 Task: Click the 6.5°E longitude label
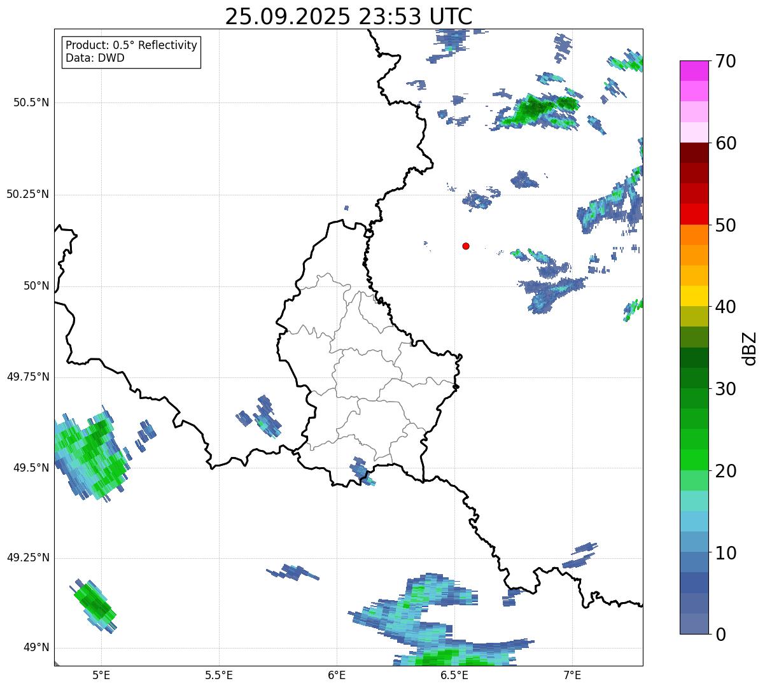(x=454, y=675)
